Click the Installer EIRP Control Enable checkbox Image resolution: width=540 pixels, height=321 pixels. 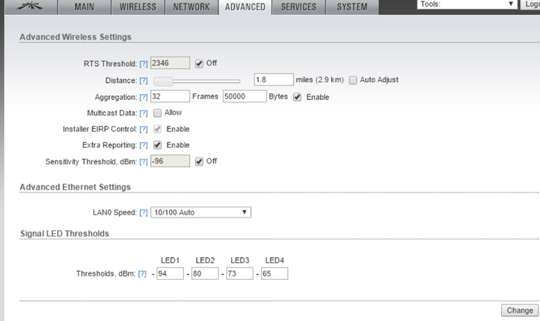(x=157, y=129)
